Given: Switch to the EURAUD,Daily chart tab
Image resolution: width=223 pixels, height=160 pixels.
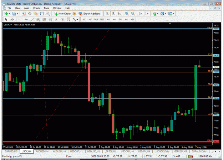Looking at the screenshot, I should click(199, 151).
